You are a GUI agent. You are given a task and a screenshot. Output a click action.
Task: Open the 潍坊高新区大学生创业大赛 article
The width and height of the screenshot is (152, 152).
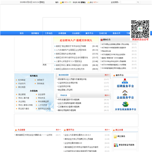(34, 135)
